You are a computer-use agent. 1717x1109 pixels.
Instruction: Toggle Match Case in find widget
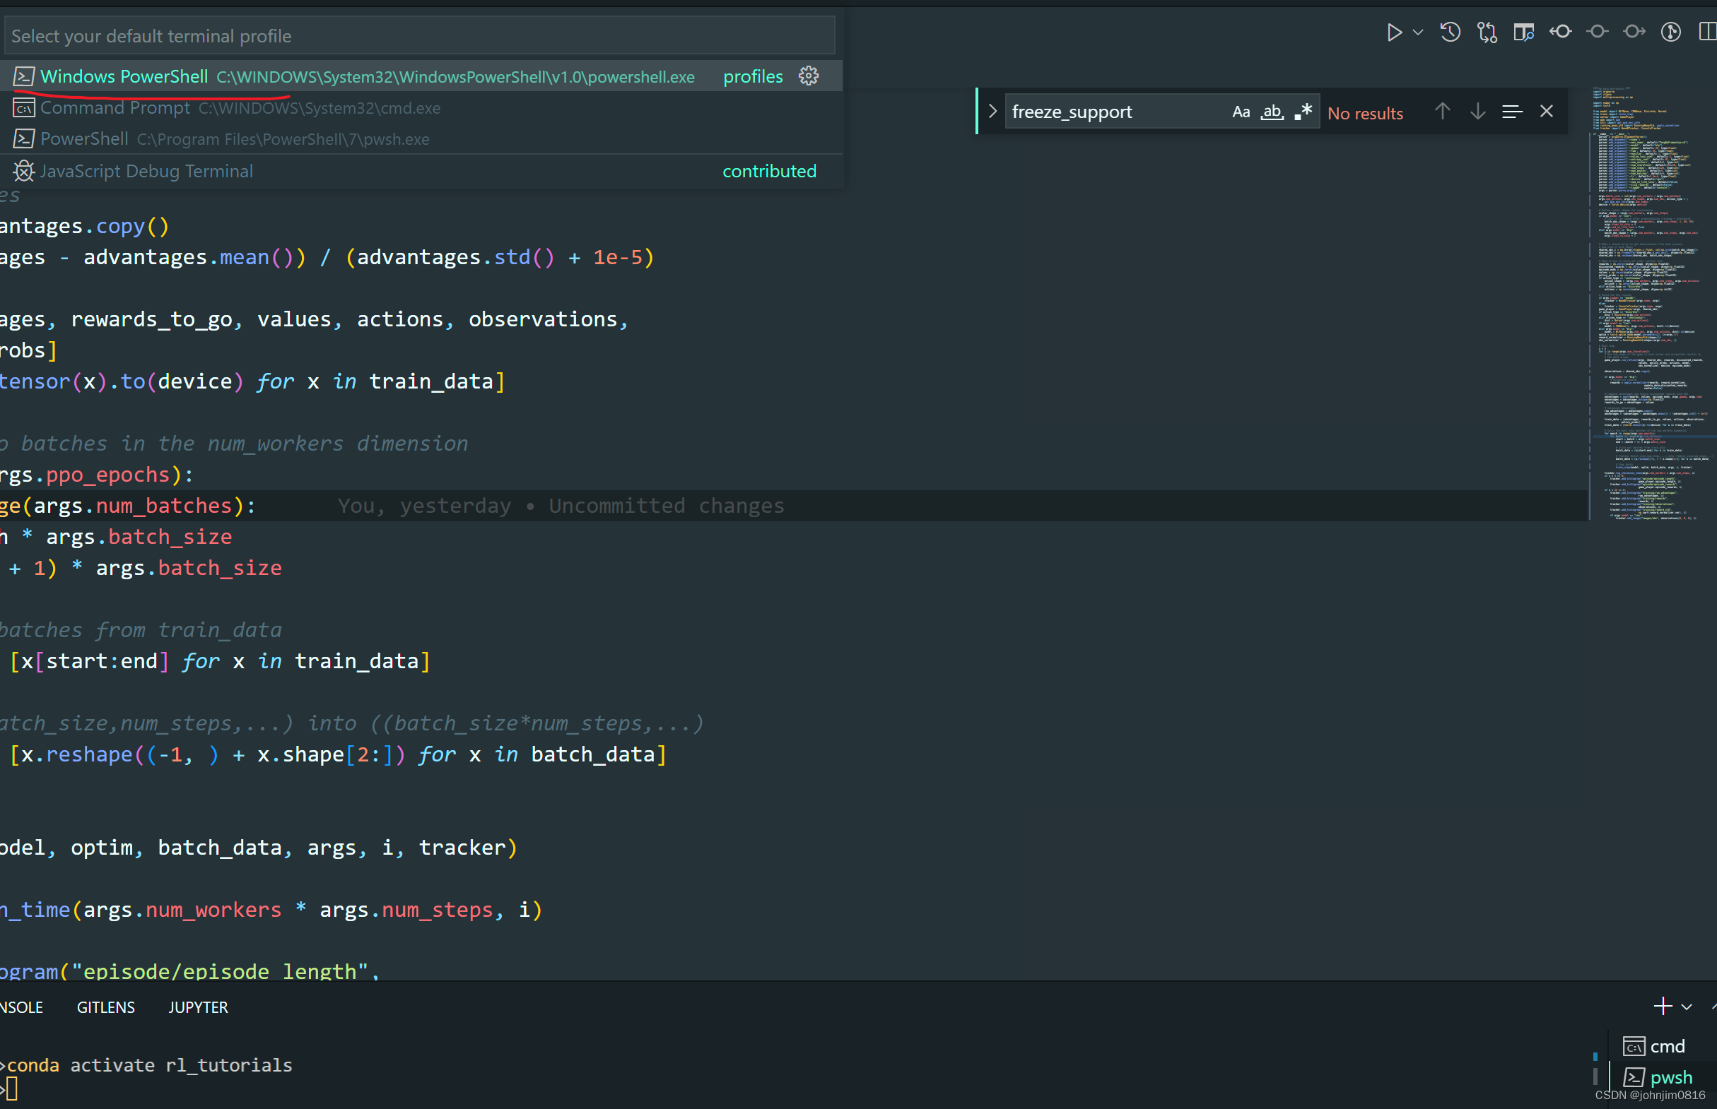[x=1241, y=112]
